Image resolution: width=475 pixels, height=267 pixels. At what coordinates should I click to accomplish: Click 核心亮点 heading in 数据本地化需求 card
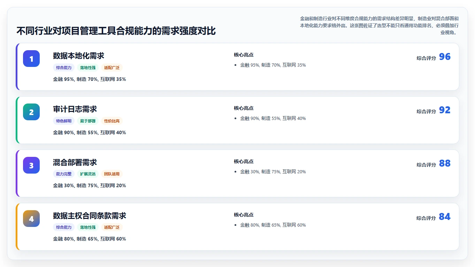pyautogui.click(x=244, y=55)
